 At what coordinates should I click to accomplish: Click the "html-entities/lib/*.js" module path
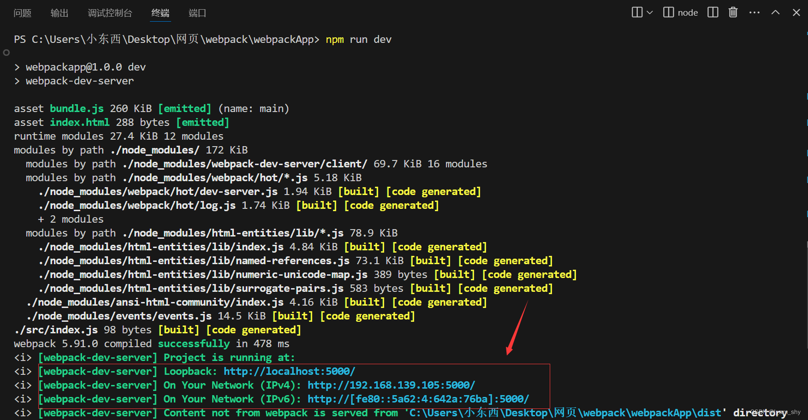point(233,233)
